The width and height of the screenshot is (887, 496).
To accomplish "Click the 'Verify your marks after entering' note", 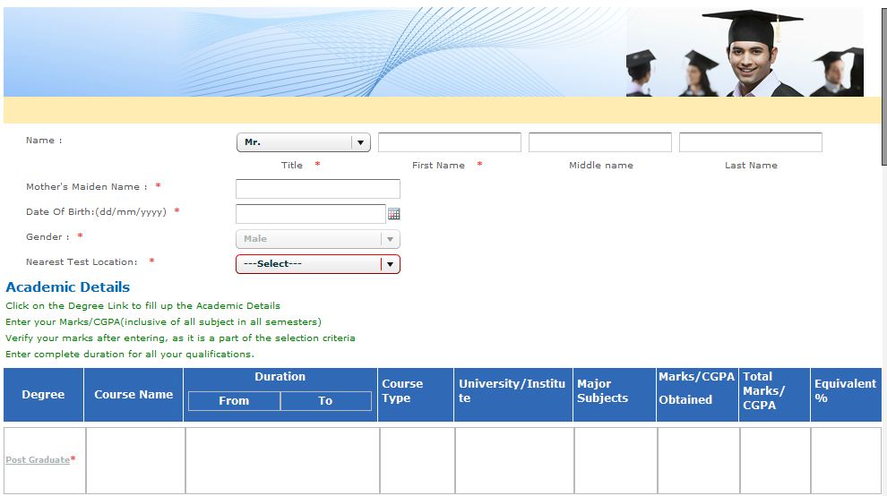I will click(x=180, y=338).
